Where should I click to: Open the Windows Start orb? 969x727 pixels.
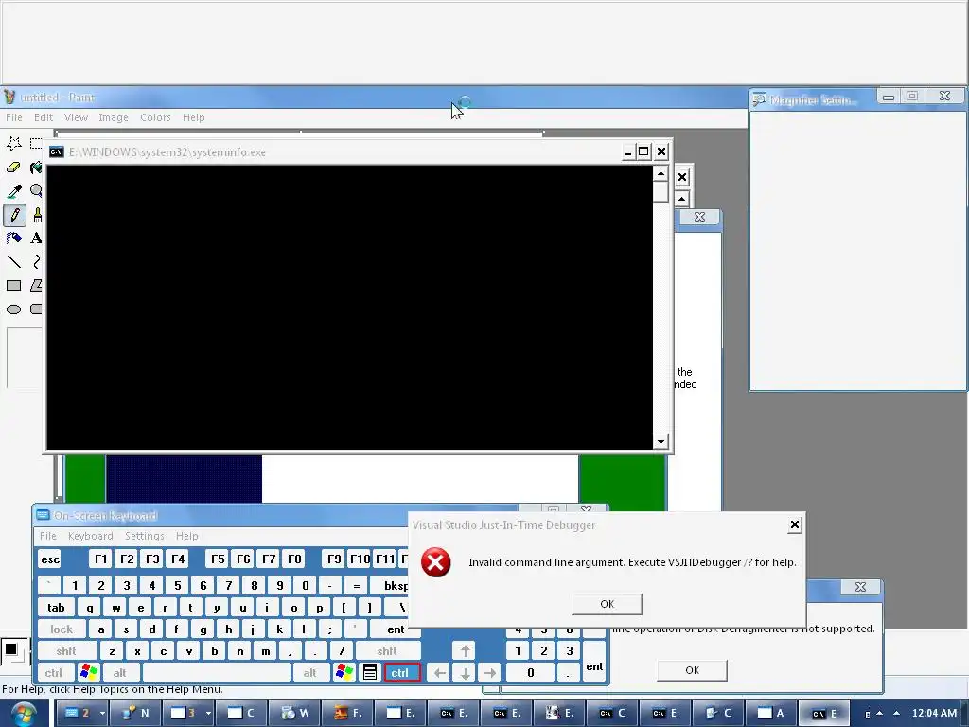pyautogui.click(x=24, y=714)
